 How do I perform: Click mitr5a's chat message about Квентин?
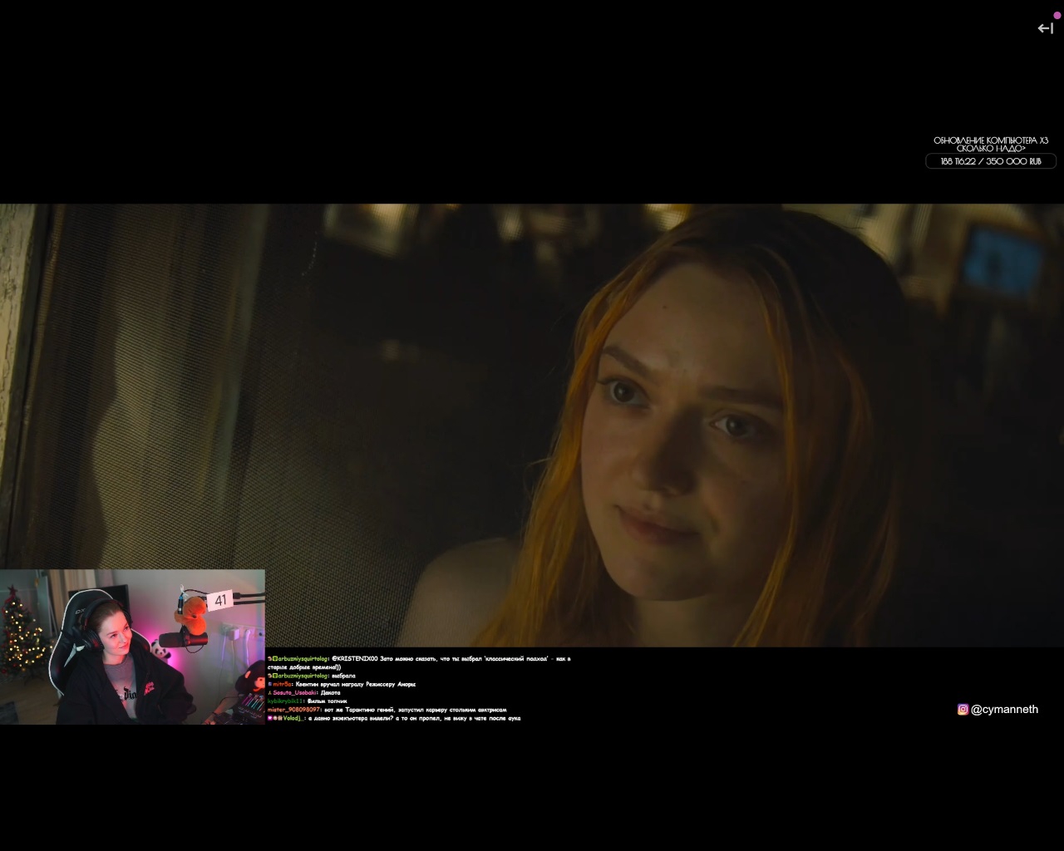342,684
